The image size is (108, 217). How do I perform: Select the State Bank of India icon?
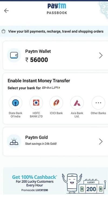coord(15,103)
